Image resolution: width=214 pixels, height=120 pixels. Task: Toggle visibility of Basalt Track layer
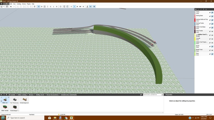click(212, 50)
